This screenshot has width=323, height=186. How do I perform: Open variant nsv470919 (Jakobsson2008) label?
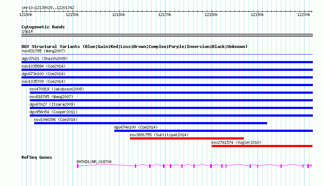click(x=57, y=89)
